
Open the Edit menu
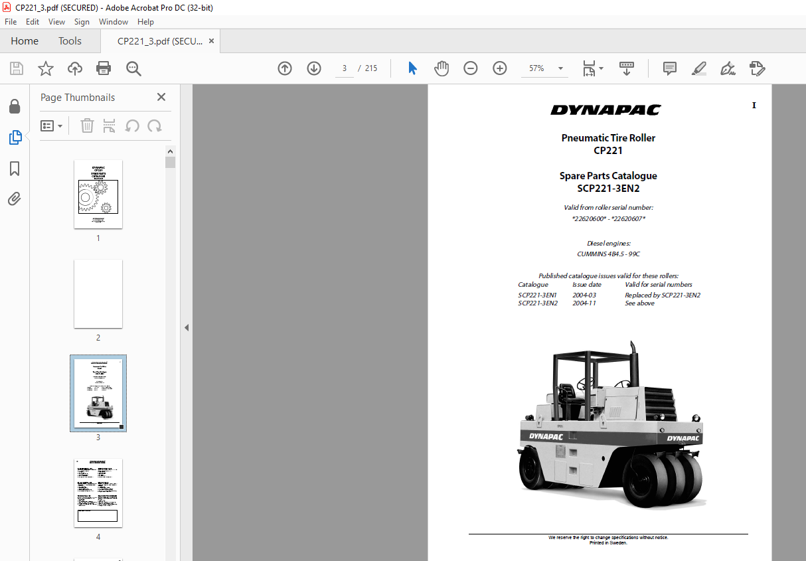tap(33, 22)
